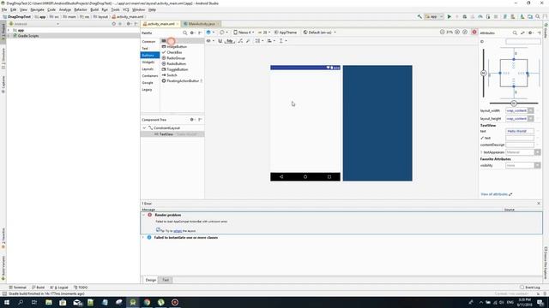Click the Debug app bug icon
Viewport: 549px width, 308px height.
465,17
